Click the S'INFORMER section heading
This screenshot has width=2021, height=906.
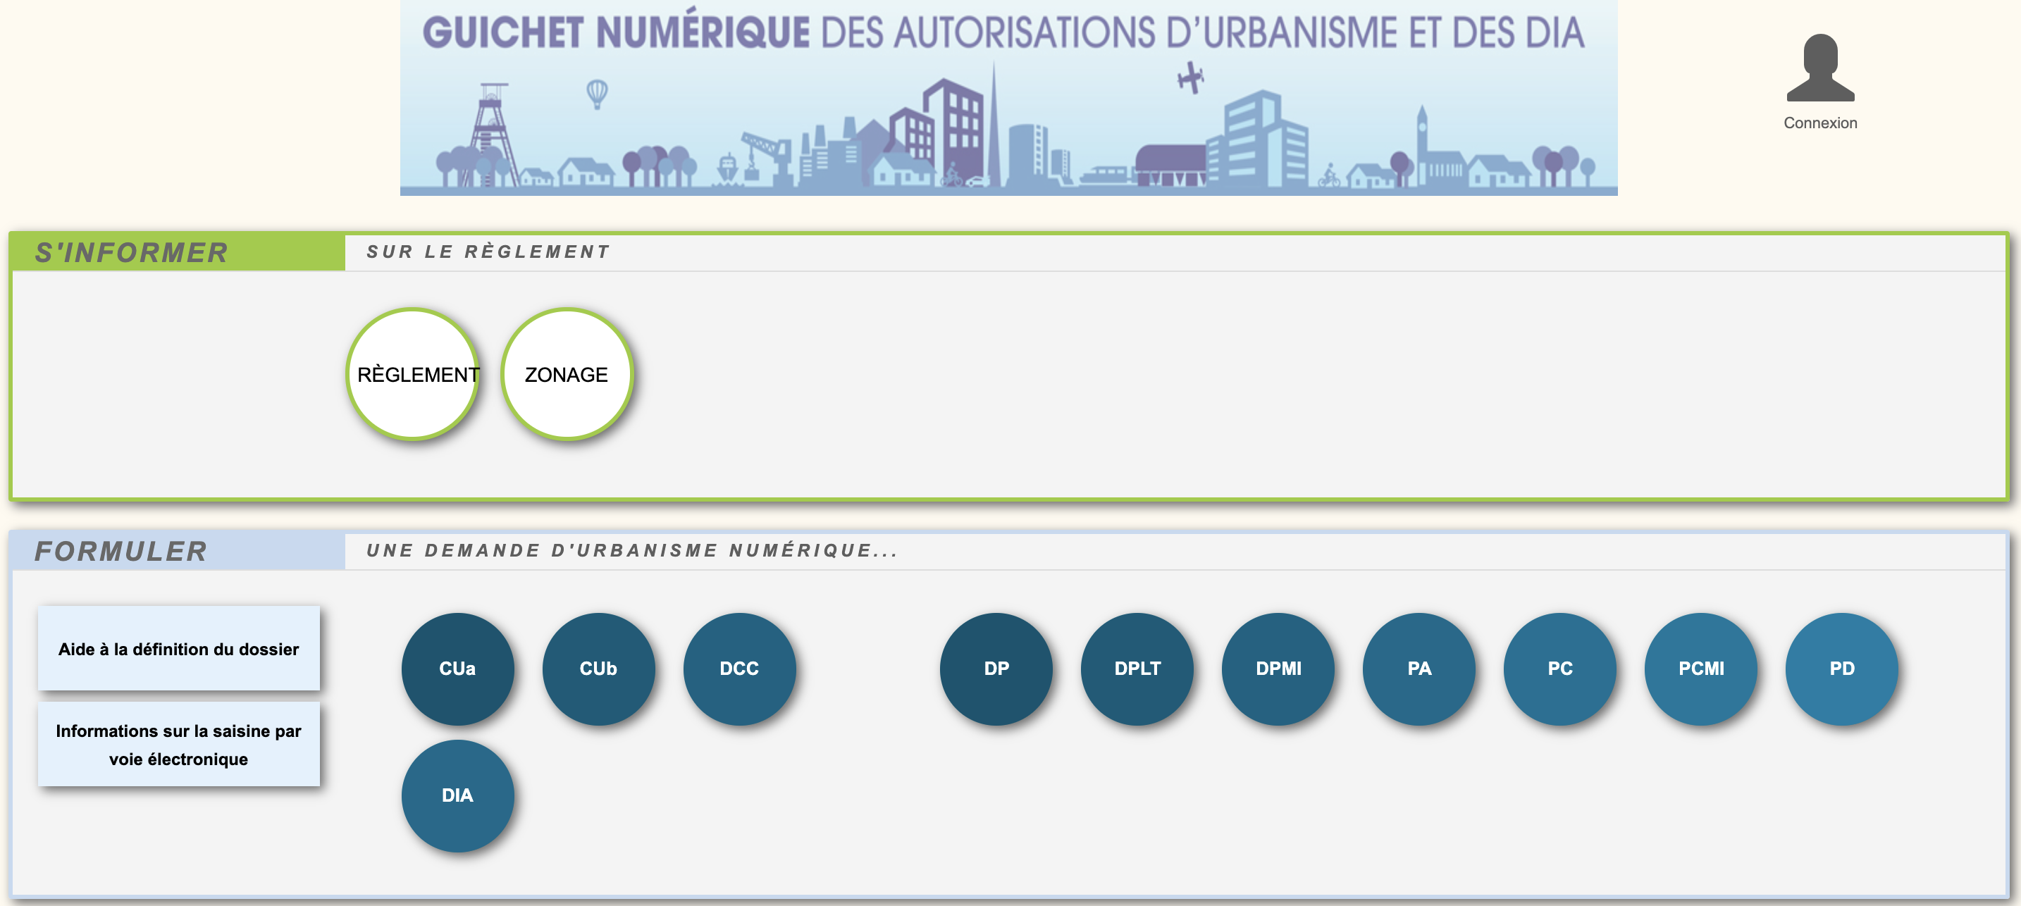(132, 253)
